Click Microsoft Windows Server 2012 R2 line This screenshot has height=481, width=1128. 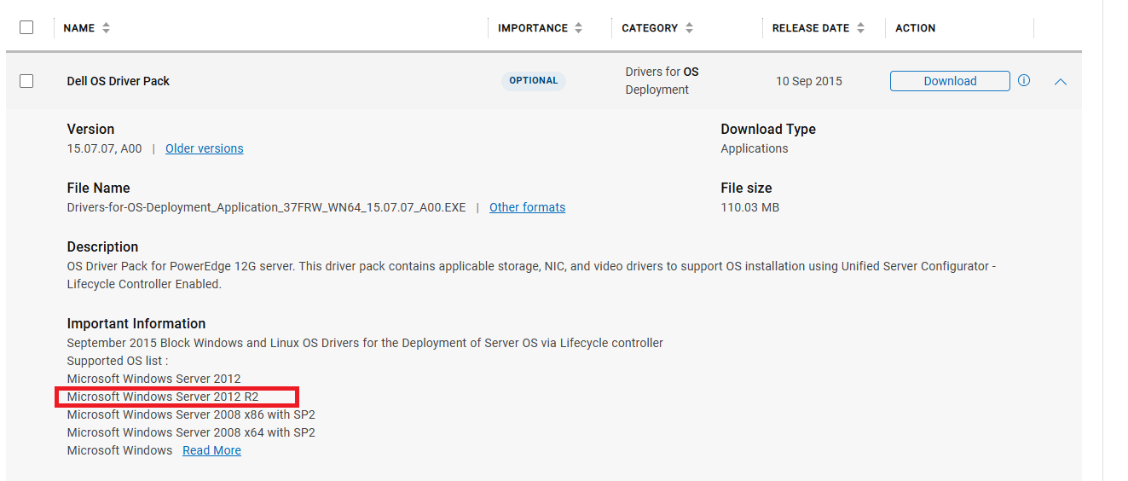[163, 397]
